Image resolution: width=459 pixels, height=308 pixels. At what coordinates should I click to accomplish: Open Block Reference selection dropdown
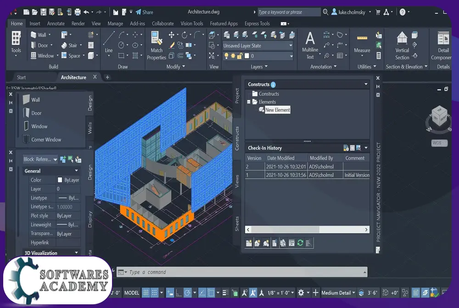[40, 159]
